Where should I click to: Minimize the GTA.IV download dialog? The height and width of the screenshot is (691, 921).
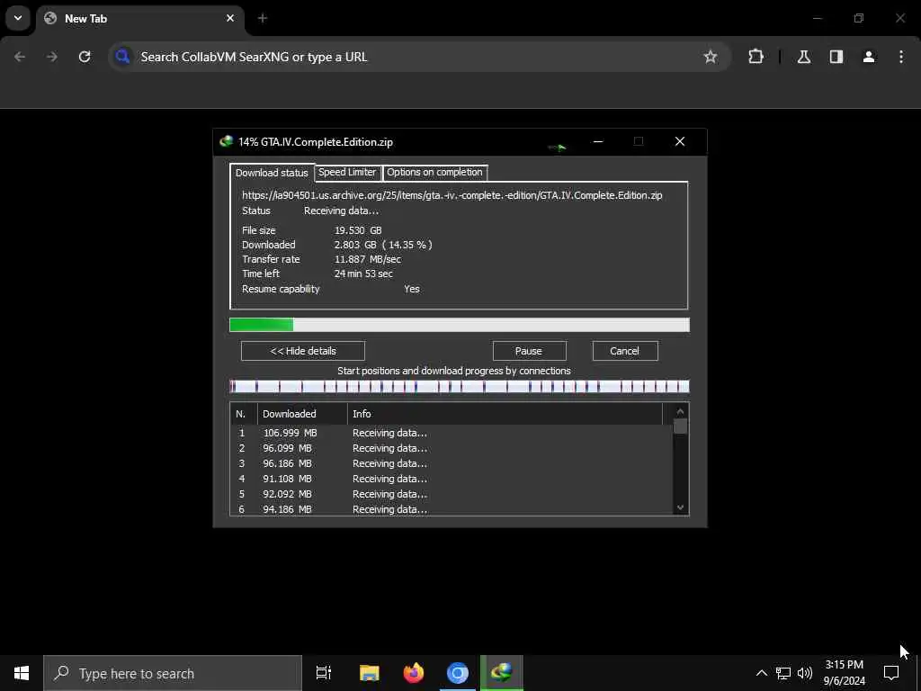click(x=598, y=141)
